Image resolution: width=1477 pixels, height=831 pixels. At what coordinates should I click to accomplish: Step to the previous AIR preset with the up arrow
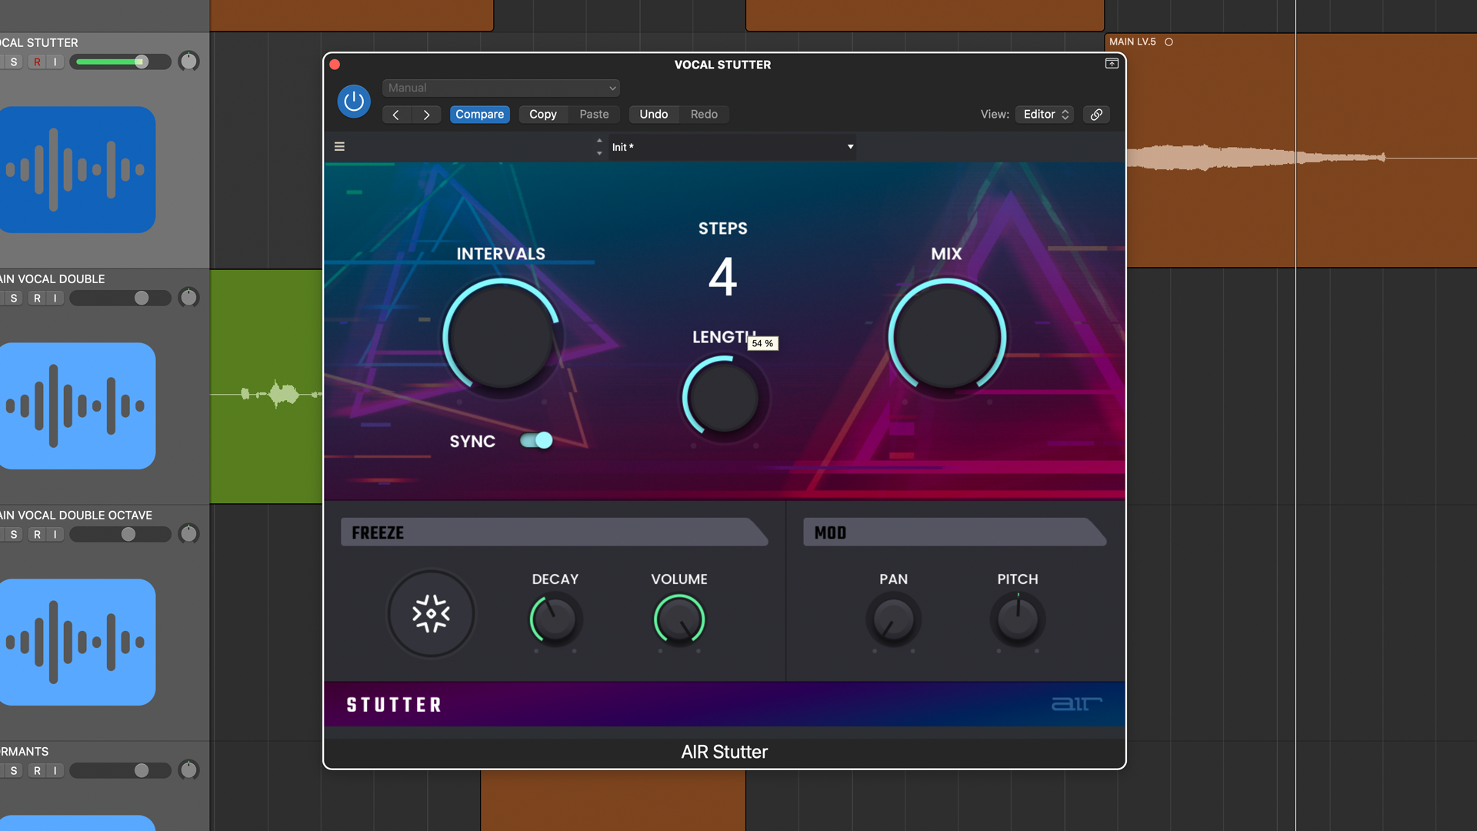(599, 141)
